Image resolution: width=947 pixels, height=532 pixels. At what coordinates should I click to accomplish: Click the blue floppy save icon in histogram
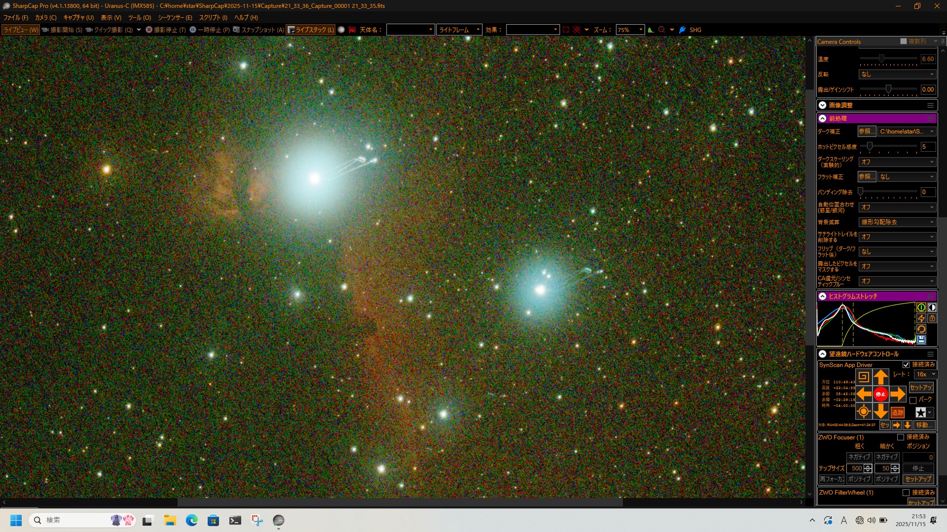[921, 340]
